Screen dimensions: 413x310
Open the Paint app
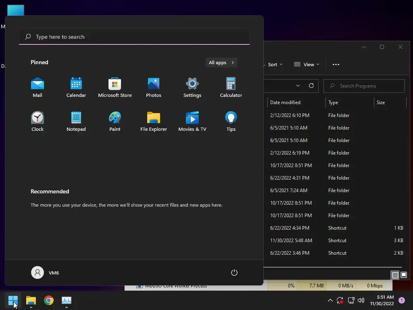tap(115, 121)
